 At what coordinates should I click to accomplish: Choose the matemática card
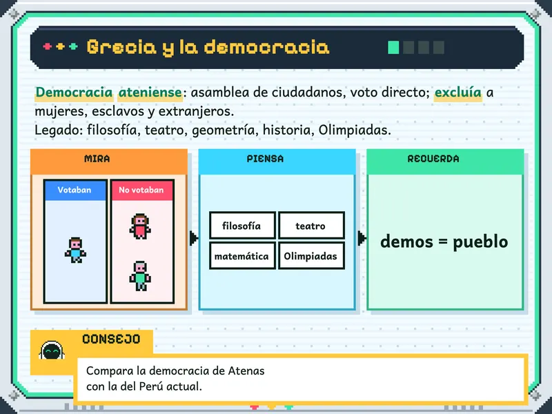243,256
